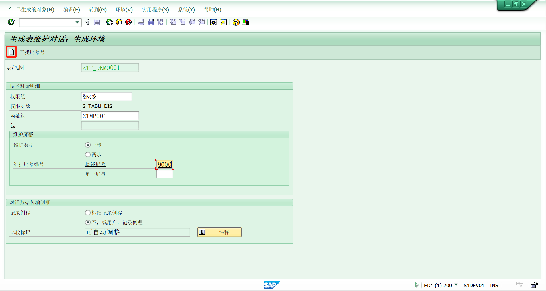Click the 系统(Y) menu
The width and height of the screenshot is (546, 291).
pos(186,9)
